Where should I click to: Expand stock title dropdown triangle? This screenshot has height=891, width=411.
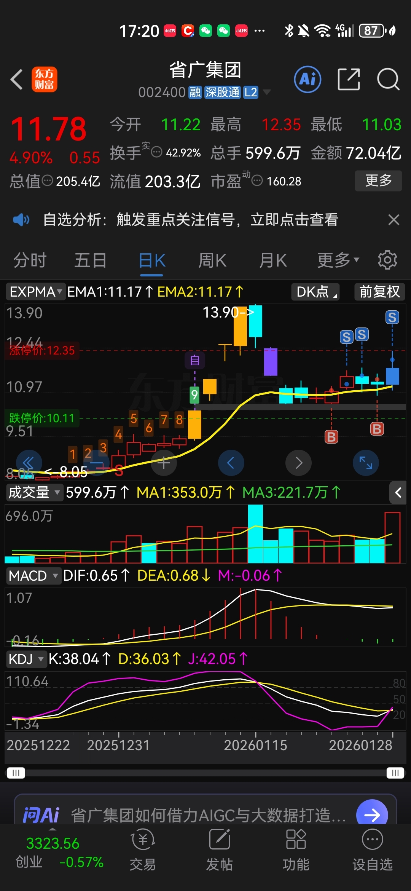click(x=267, y=92)
